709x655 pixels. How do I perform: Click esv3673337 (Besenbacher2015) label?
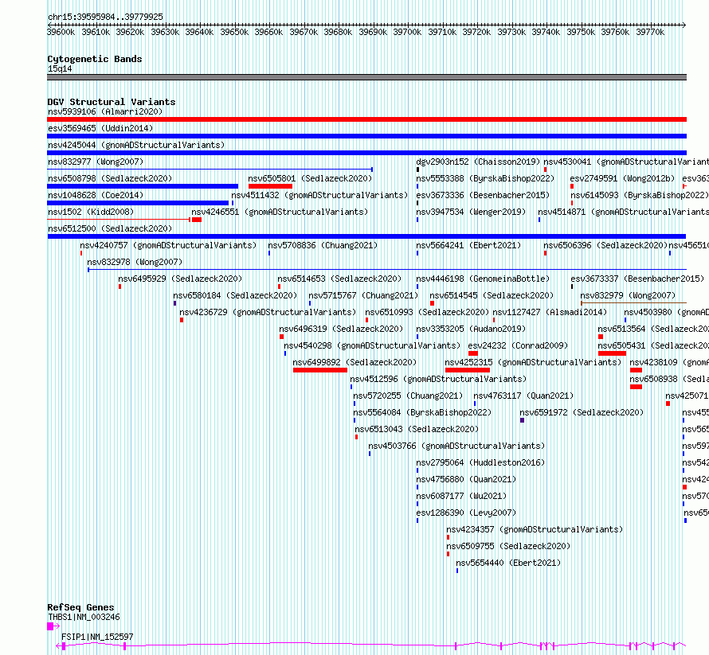[x=637, y=279]
